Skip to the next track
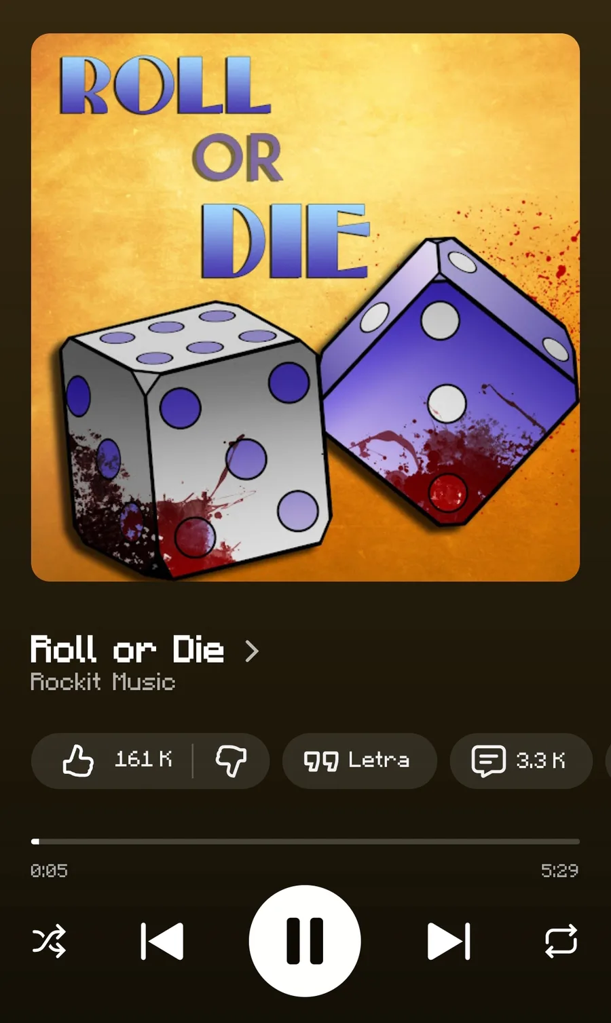 point(449,941)
